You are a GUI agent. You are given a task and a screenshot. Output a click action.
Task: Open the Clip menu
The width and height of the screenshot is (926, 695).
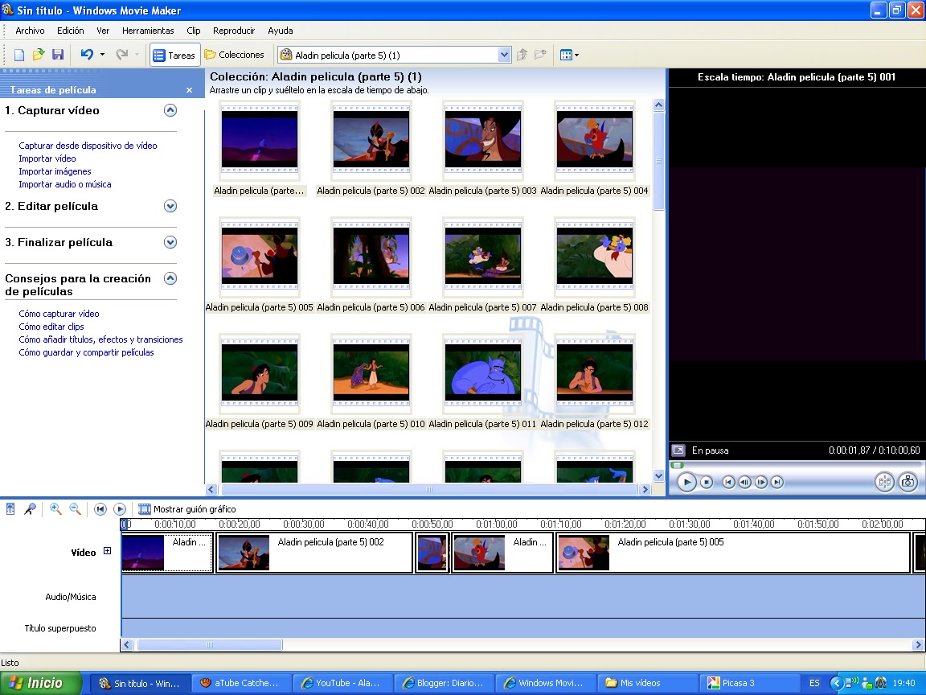click(x=193, y=31)
